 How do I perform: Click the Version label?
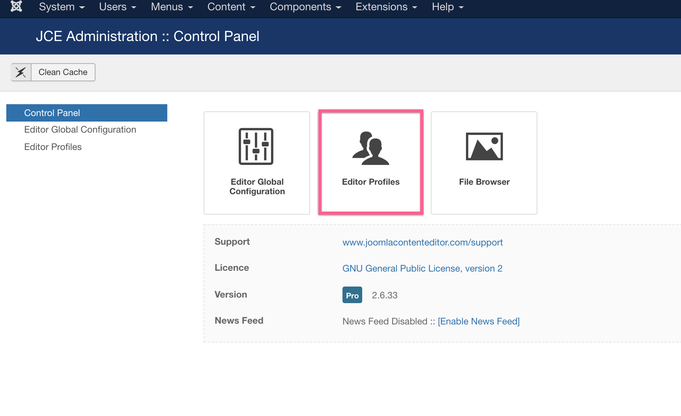pyautogui.click(x=231, y=294)
